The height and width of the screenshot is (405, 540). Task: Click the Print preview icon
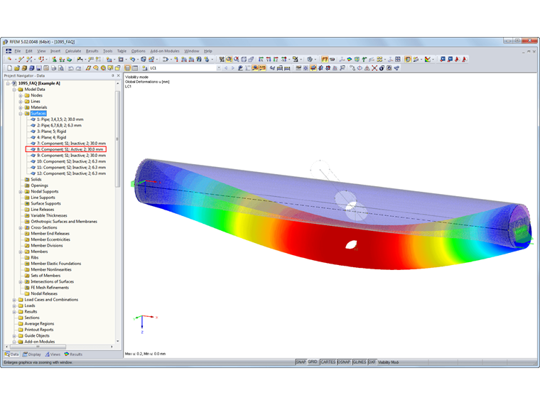click(61, 68)
